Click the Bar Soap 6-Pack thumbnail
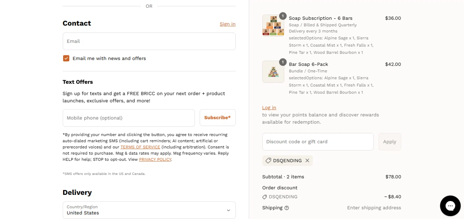The height and width of the screenshot is (219, 464). [x=273, y=72]
